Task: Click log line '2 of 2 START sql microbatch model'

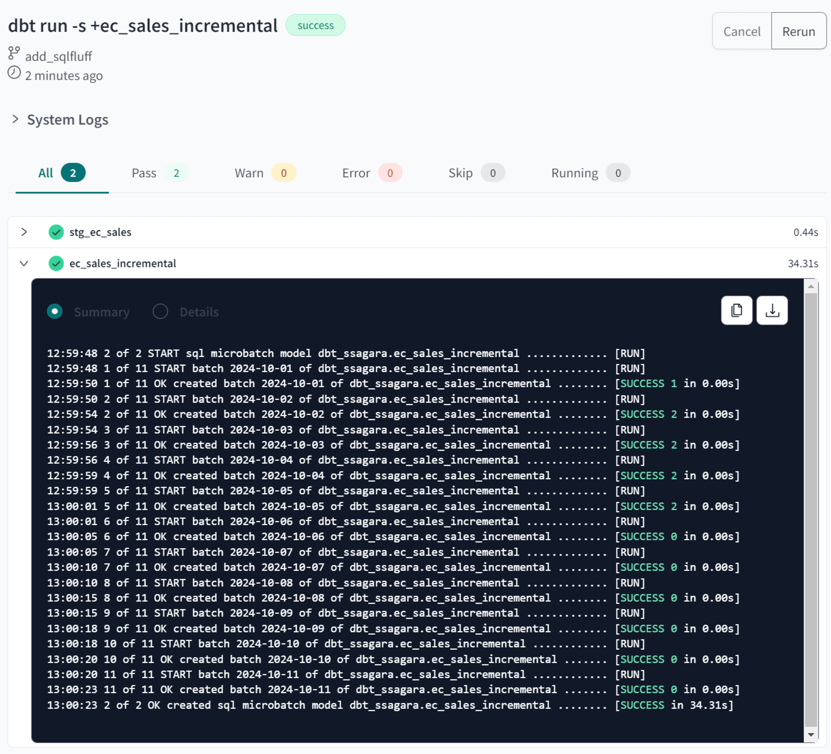Action: [x=346, y=354]
